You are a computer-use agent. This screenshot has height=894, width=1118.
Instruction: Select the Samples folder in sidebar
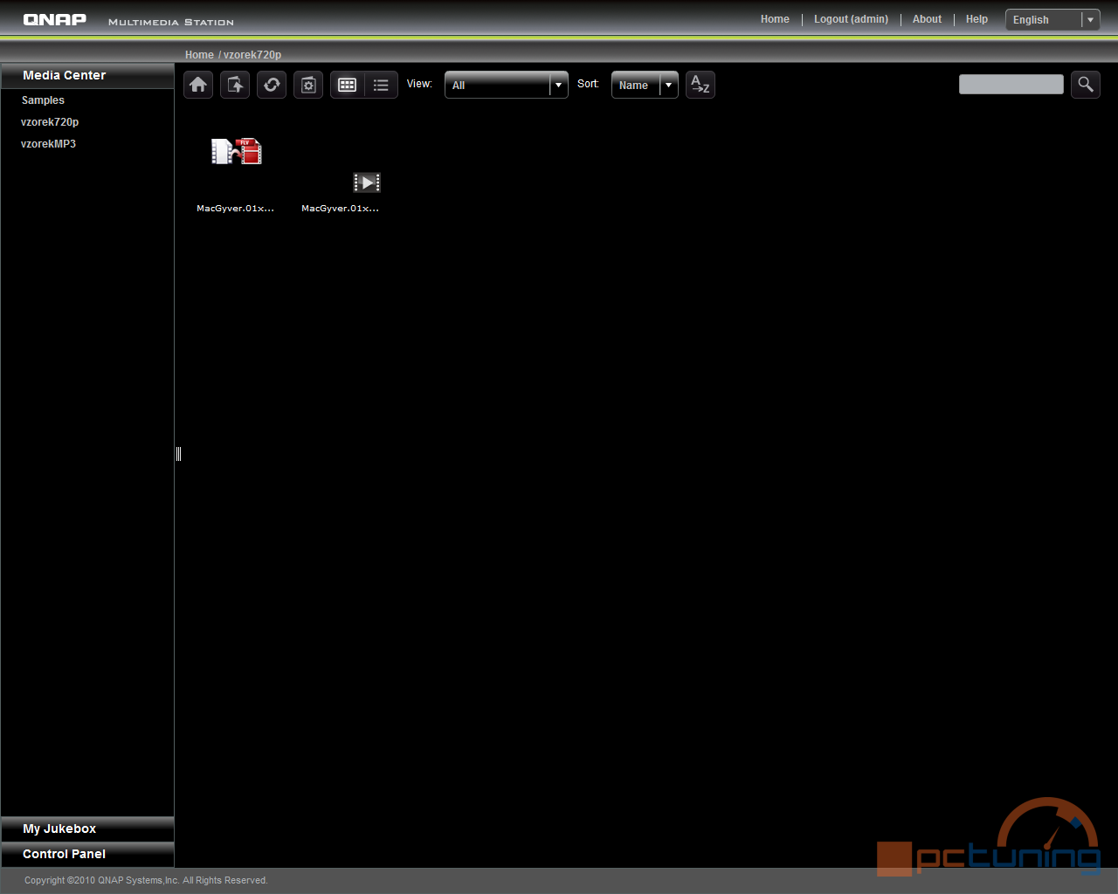click(x=43, y=100)
